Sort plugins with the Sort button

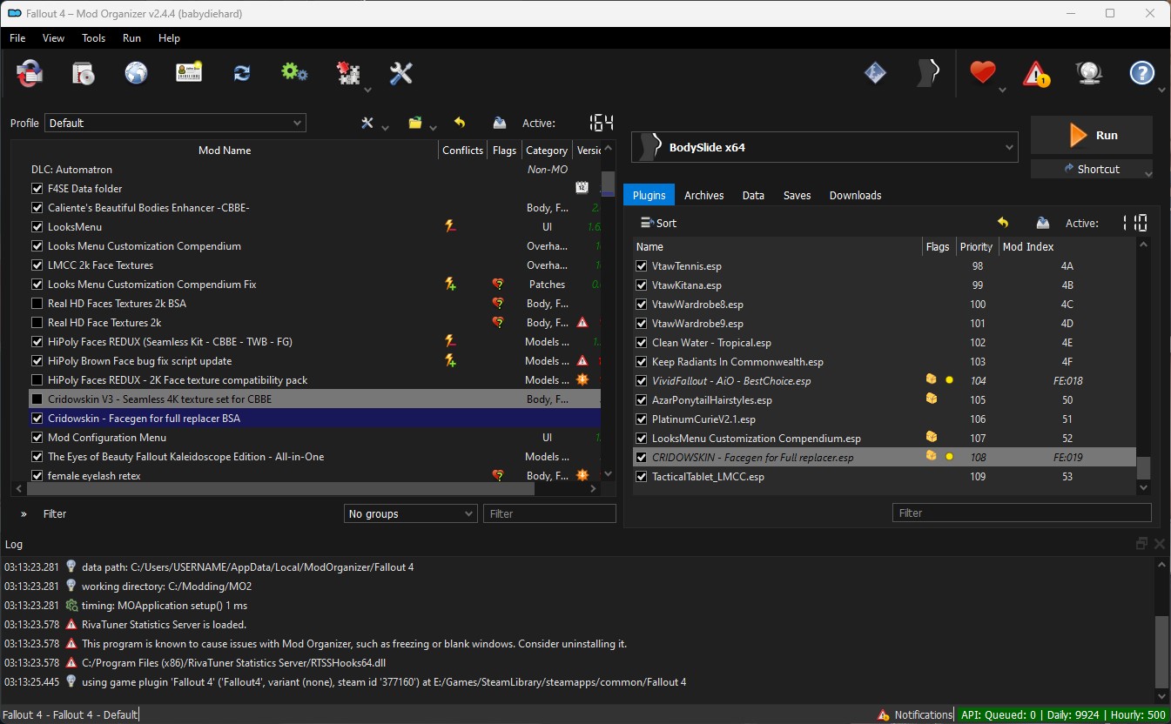coord(658,224)
